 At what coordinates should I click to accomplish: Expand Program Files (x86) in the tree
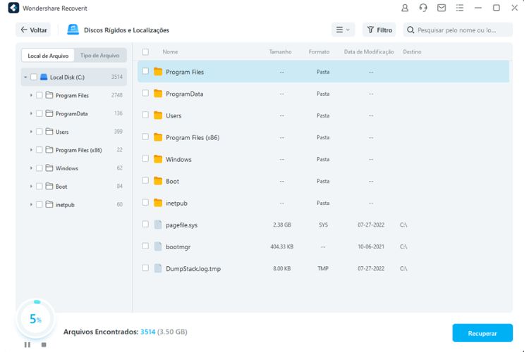tap(31, 150)
